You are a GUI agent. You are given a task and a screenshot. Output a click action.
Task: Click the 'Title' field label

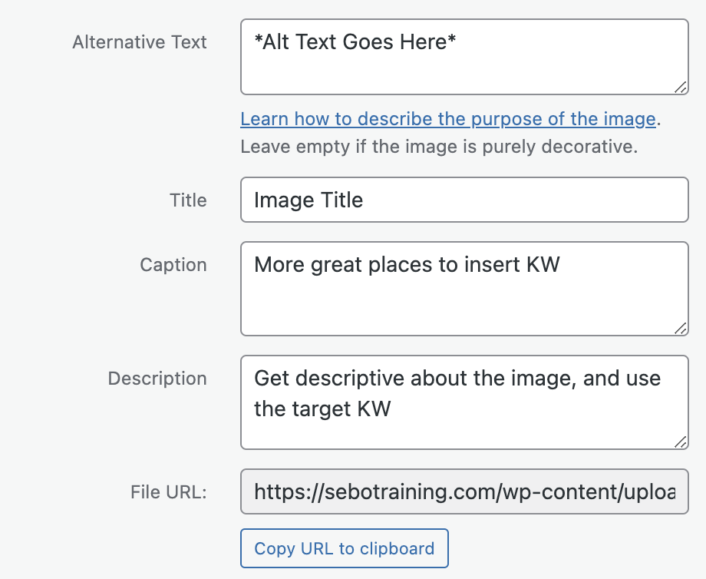tap(188, 200)
